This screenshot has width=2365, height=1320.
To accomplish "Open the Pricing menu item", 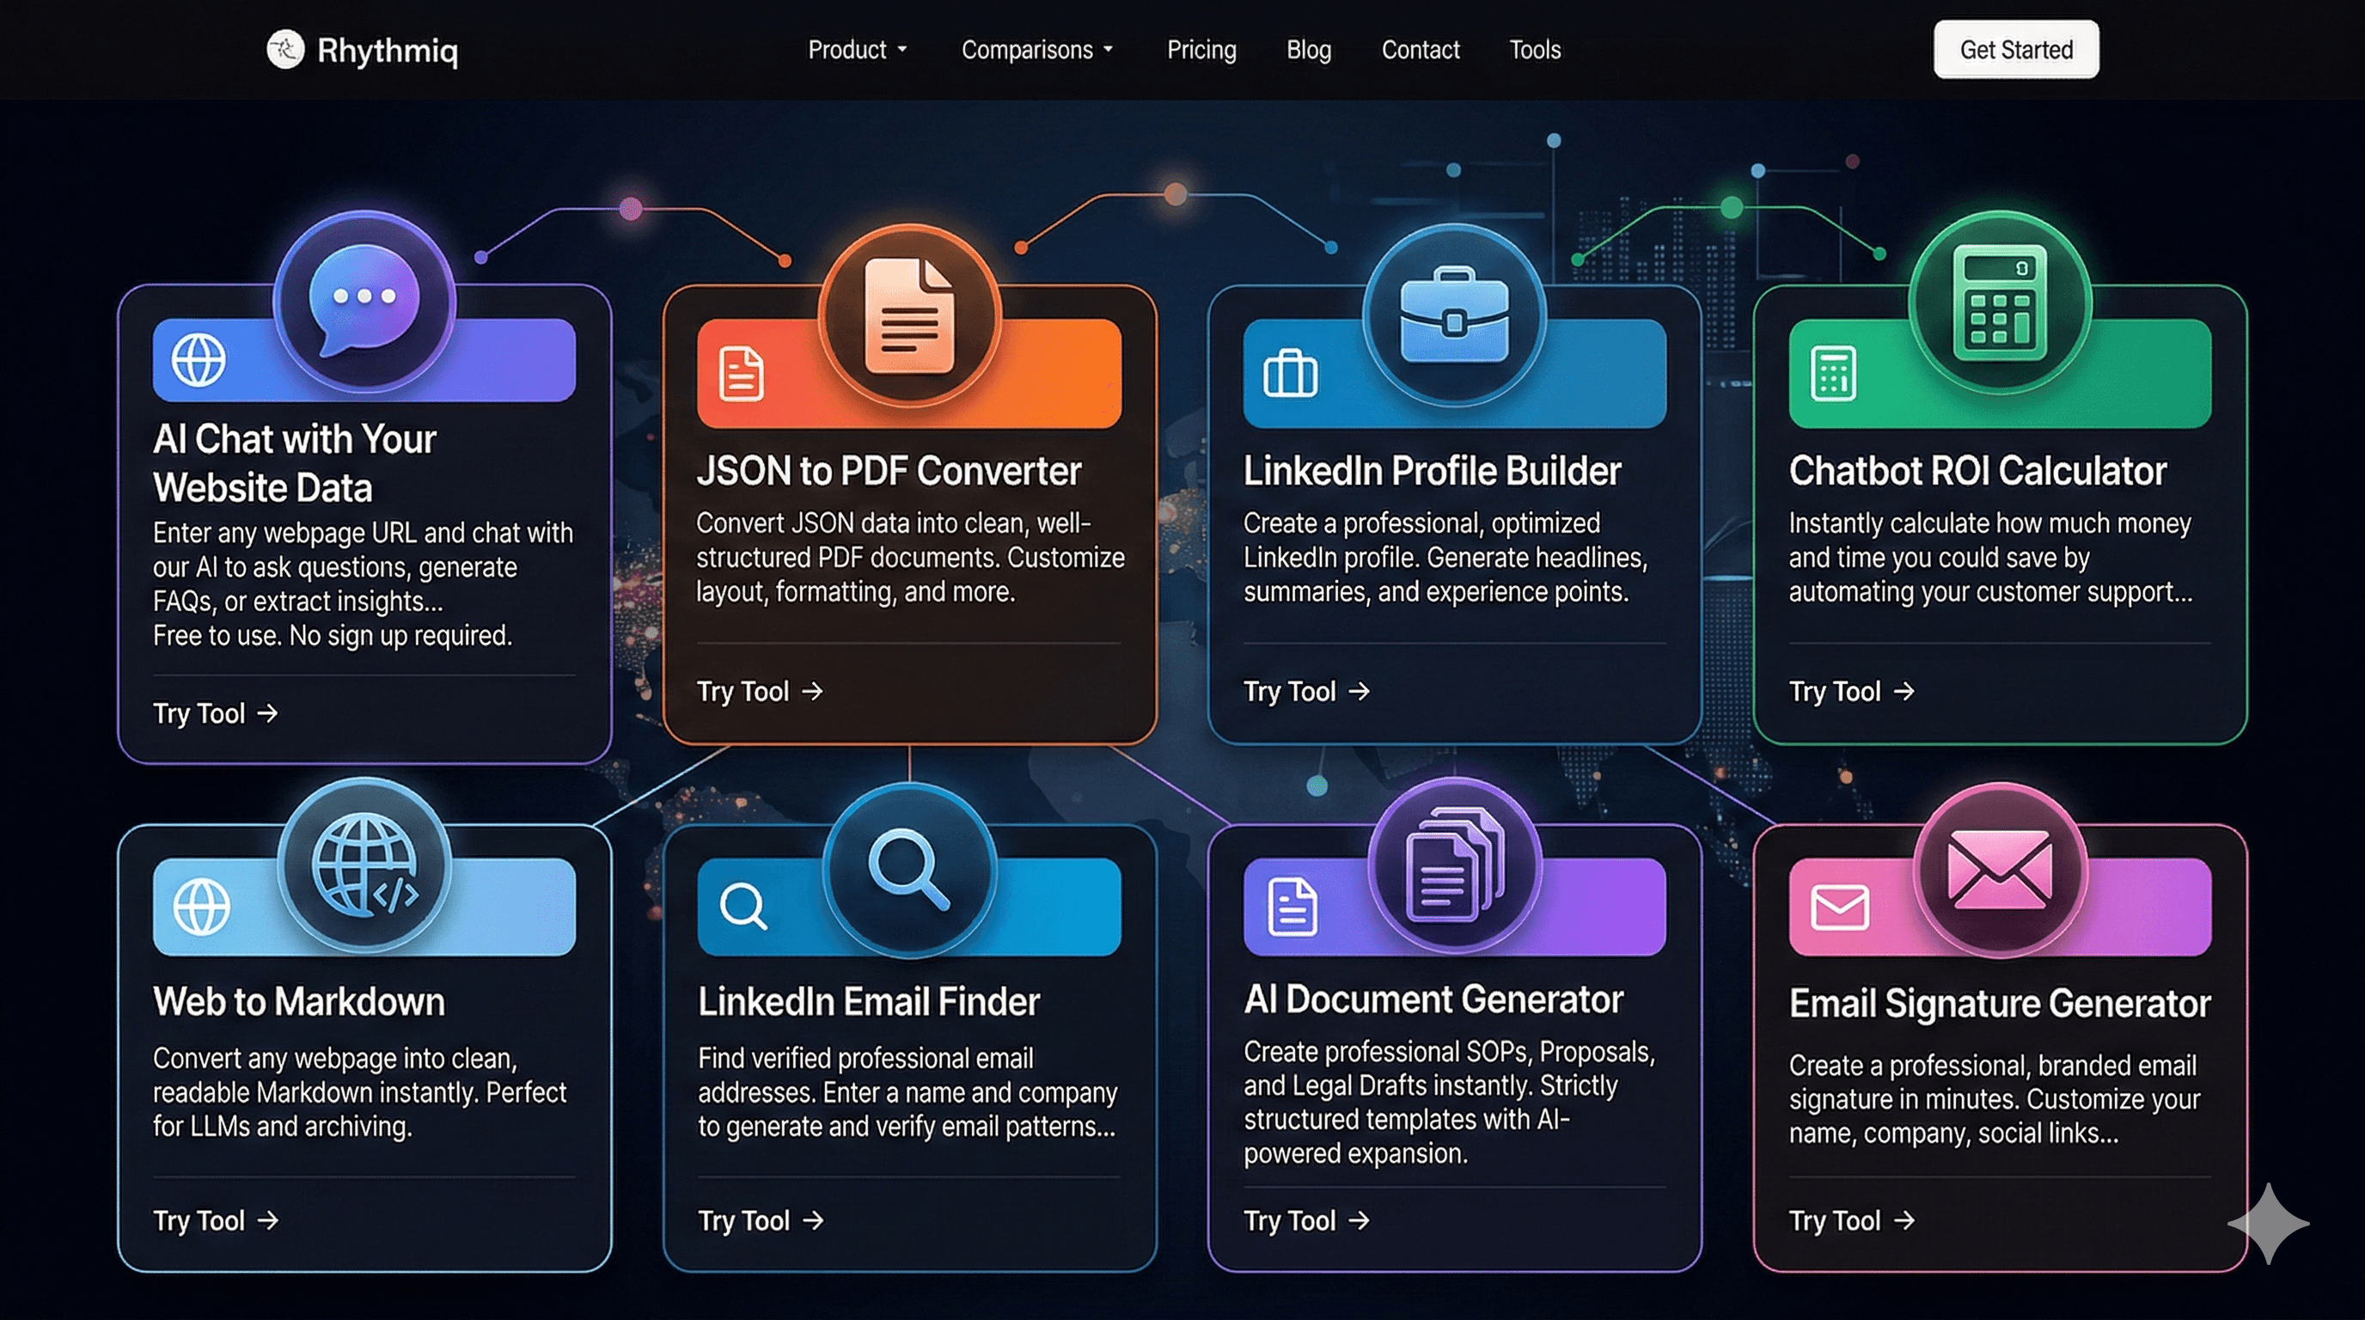I will pos(1201,50).
